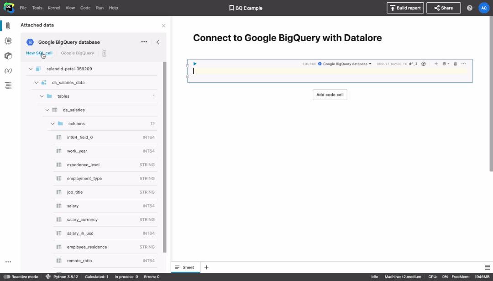Click the Python 3.8.12 status bar entry

click(62, 277)
